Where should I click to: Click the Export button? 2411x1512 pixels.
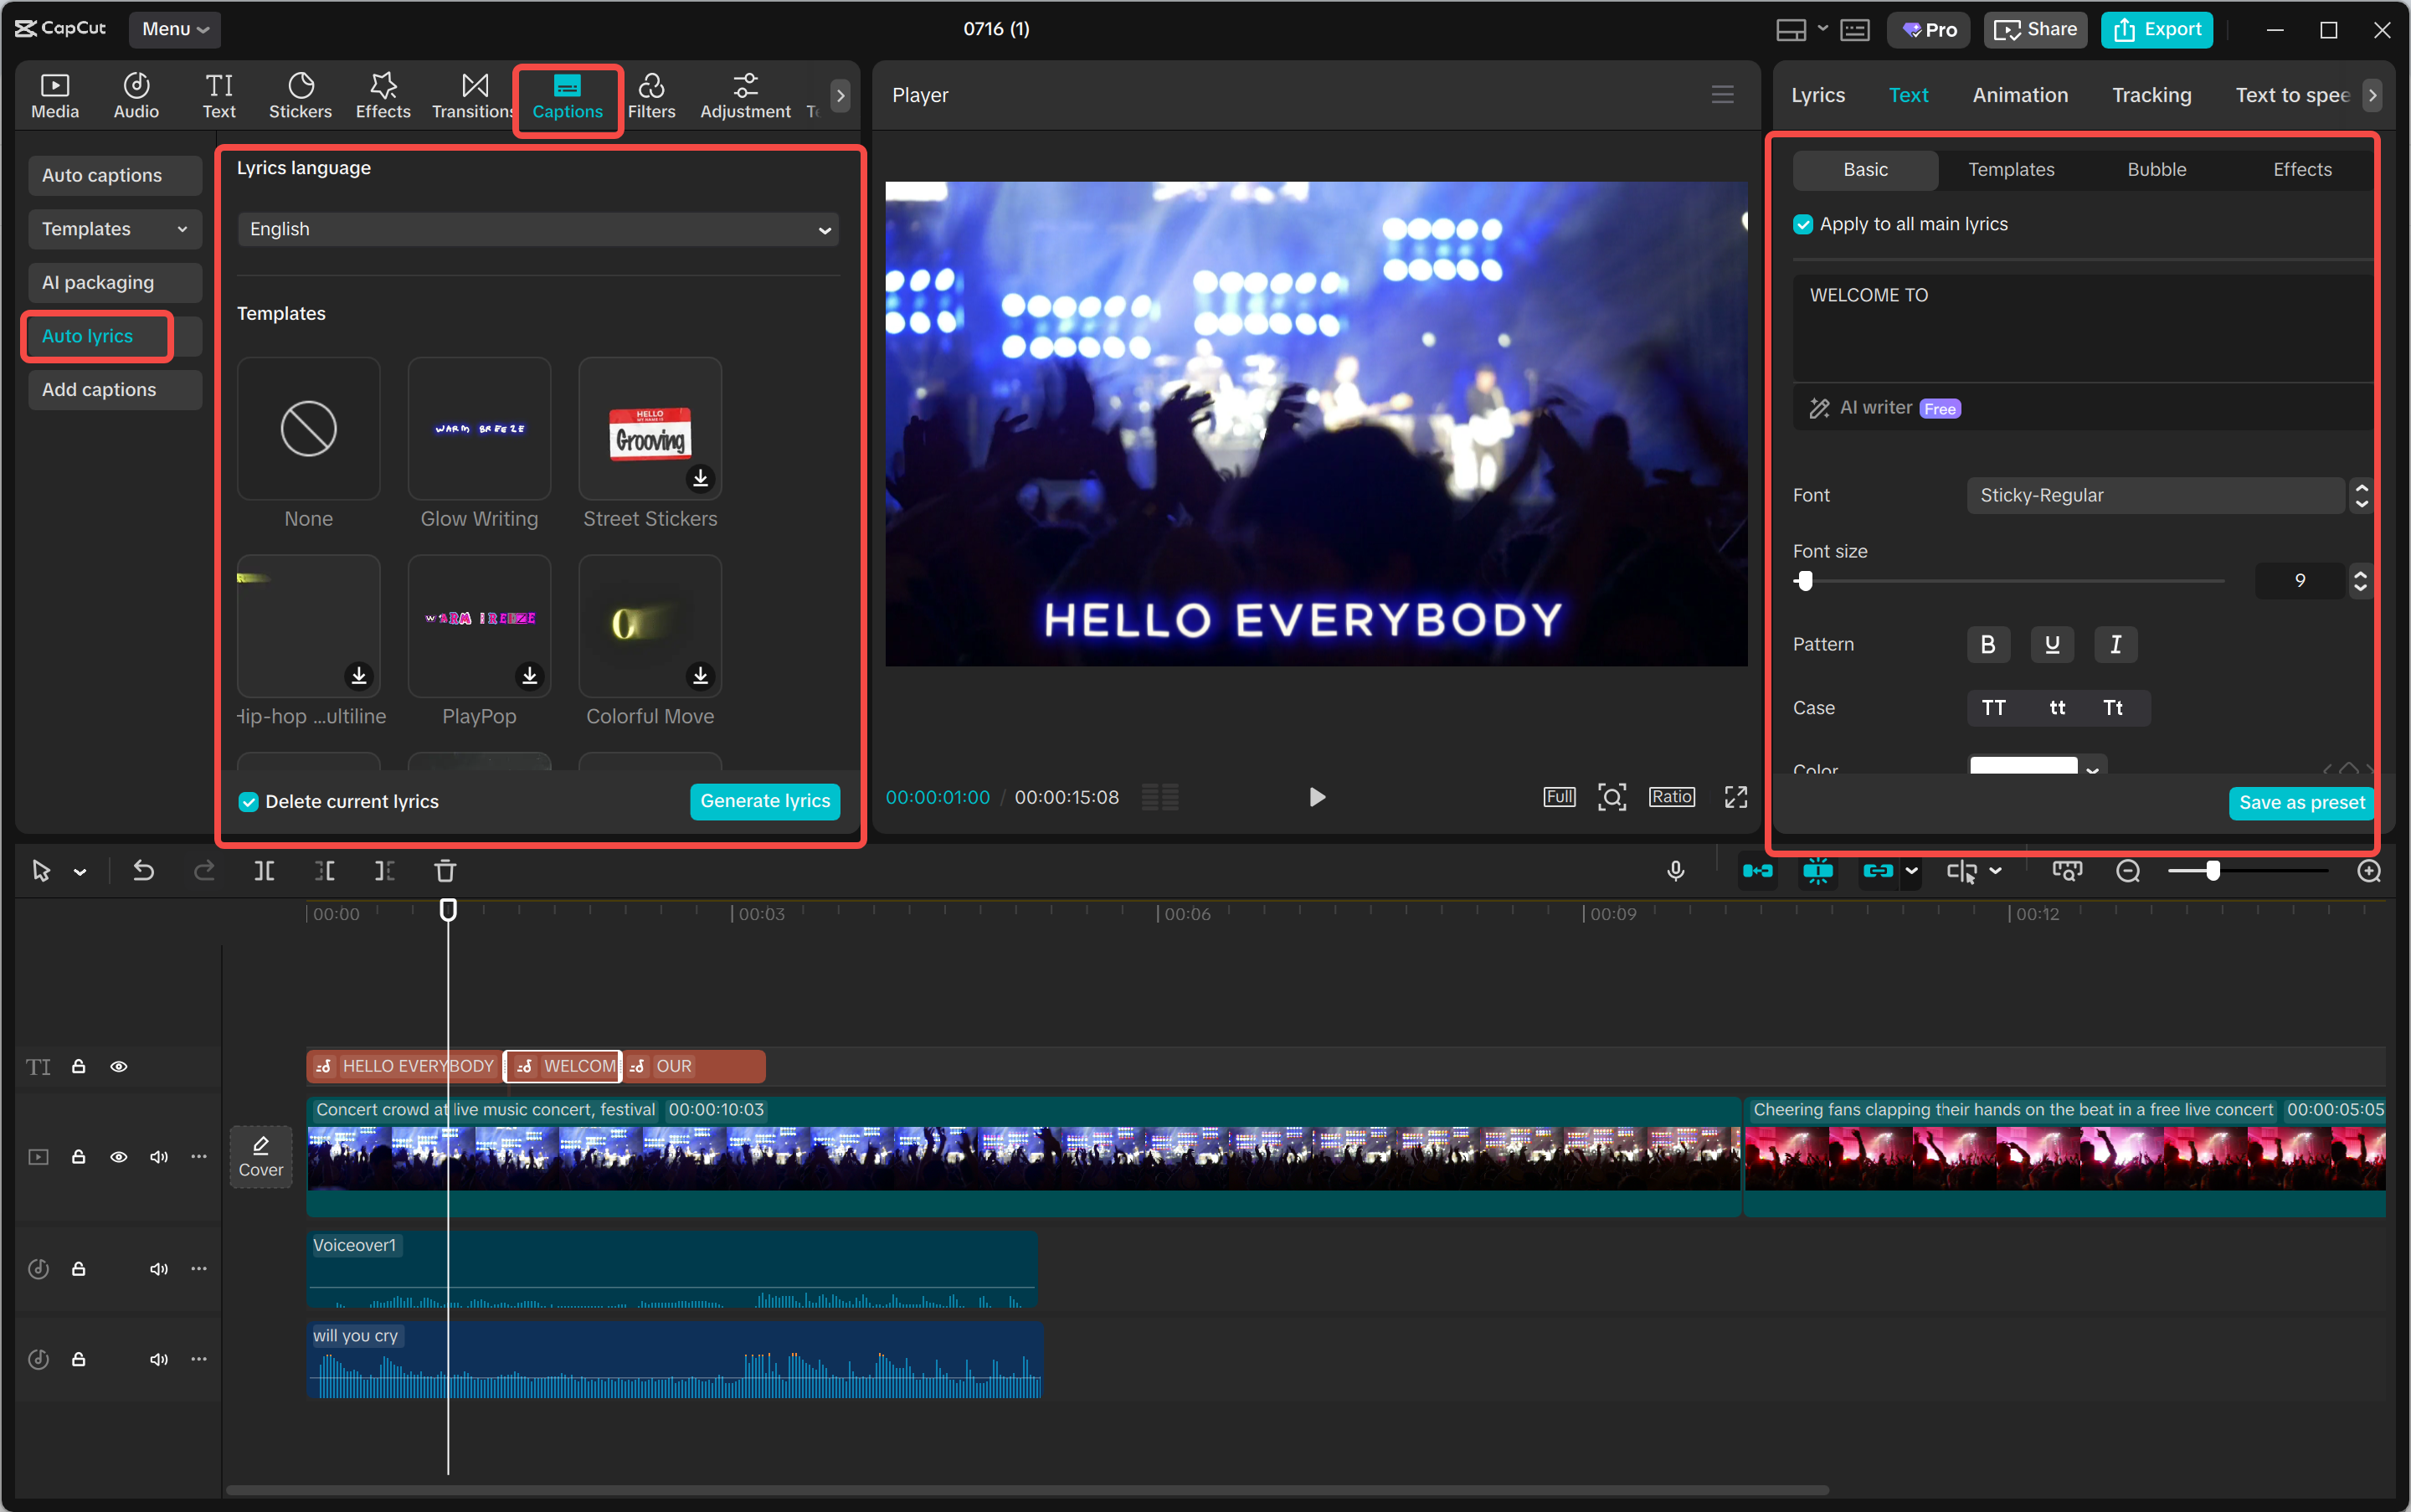pos(2157,29)
